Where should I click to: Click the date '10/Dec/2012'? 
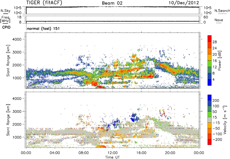(x=184, y=3)
